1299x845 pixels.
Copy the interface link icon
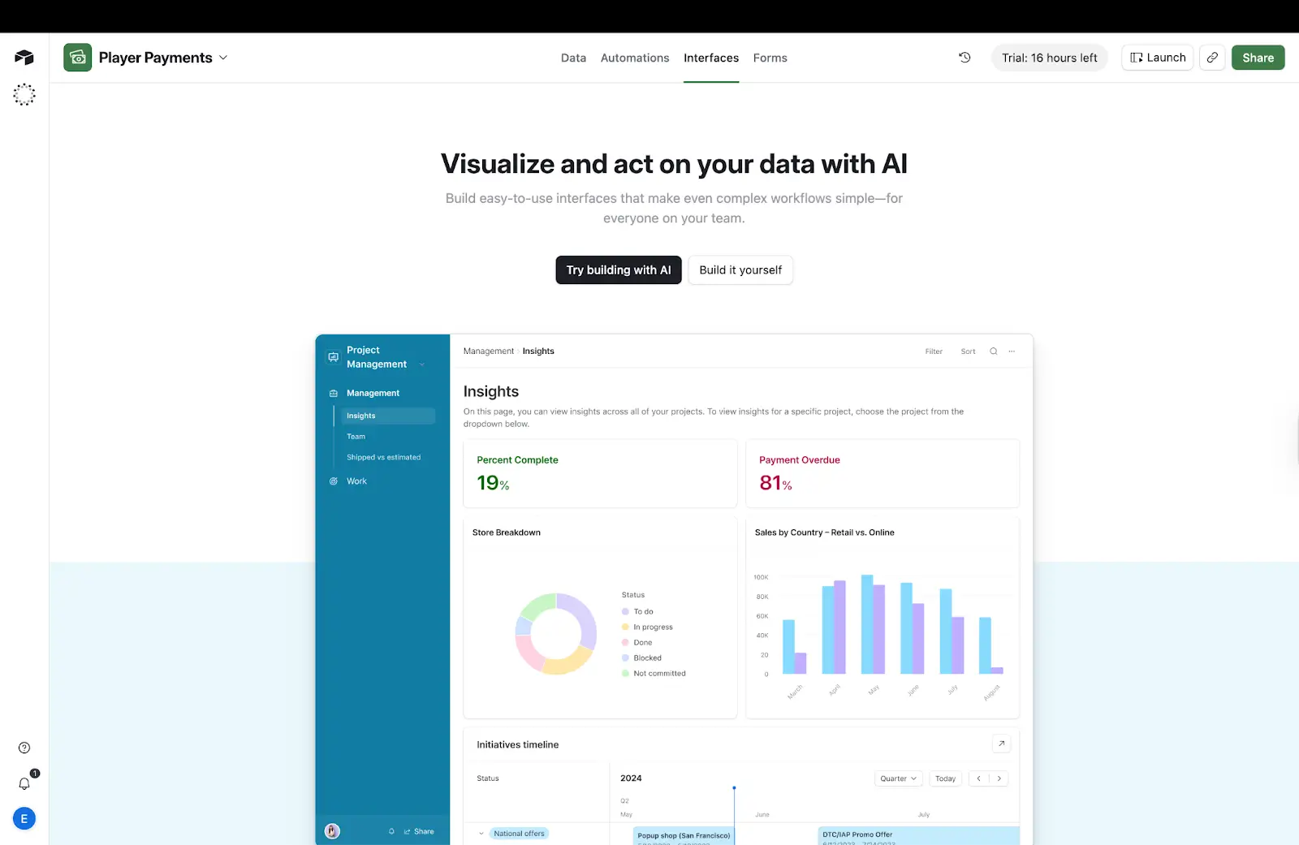click(x=1212, y=57)
